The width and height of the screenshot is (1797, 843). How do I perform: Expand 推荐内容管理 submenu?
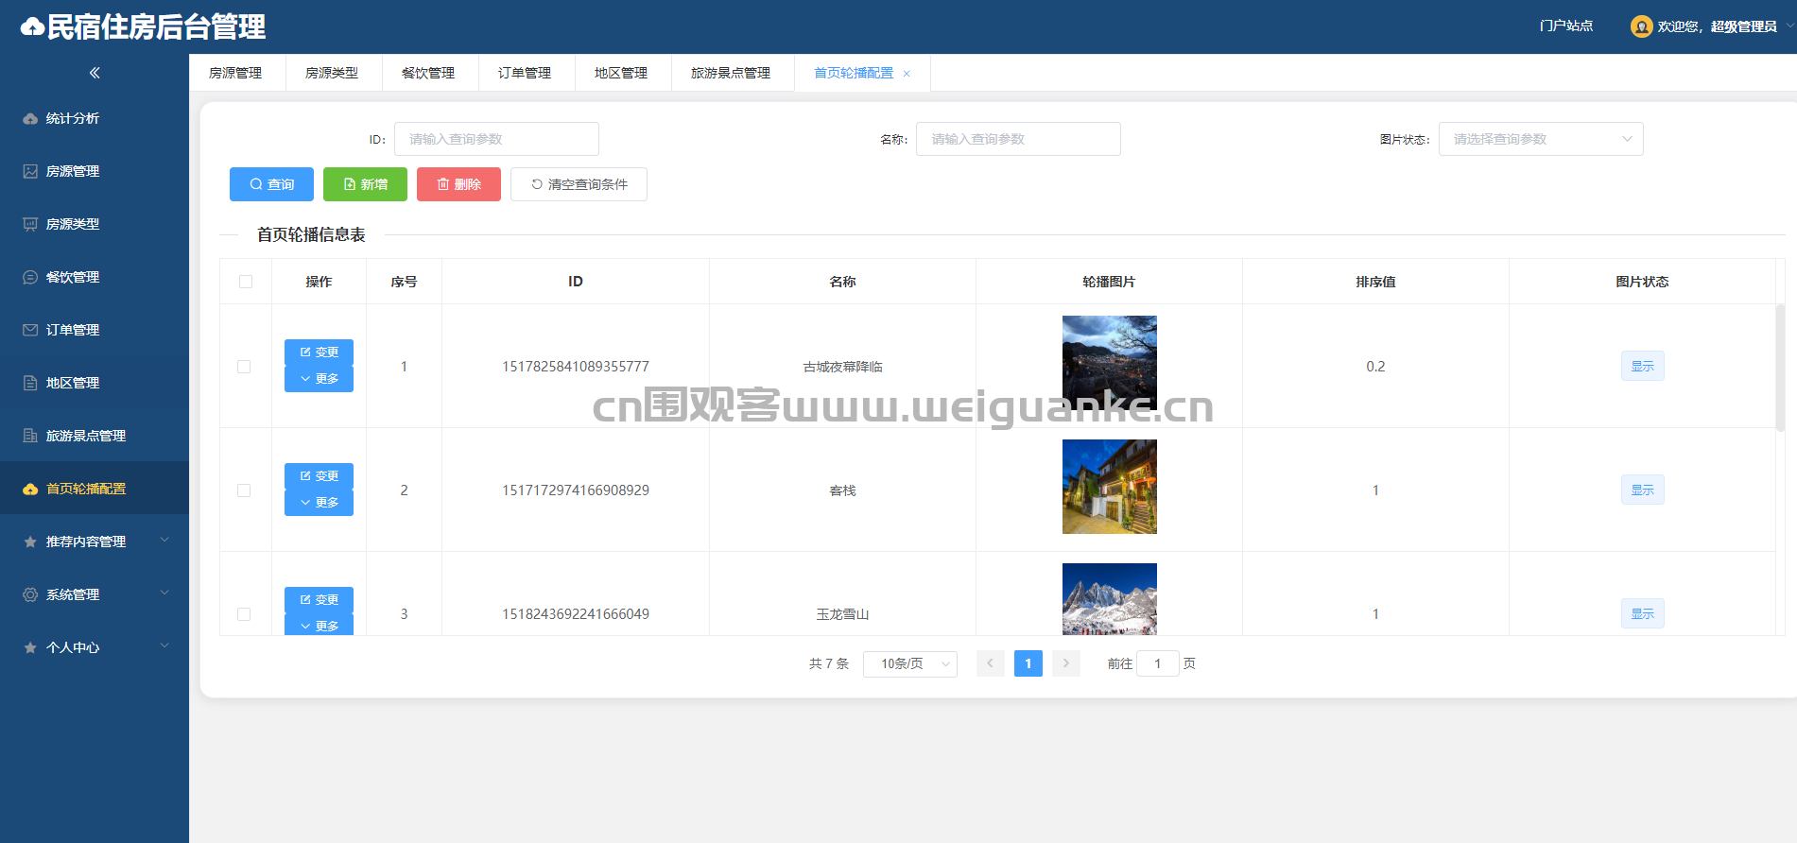[x=164, y=541]
